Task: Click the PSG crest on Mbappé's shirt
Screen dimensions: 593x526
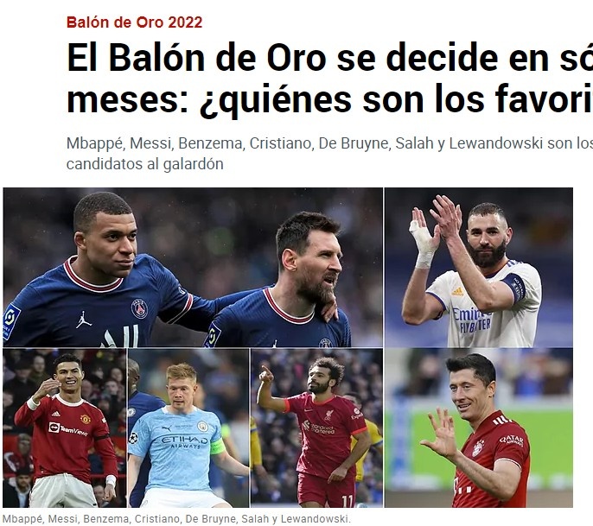Action: click(x=139, y=308)
